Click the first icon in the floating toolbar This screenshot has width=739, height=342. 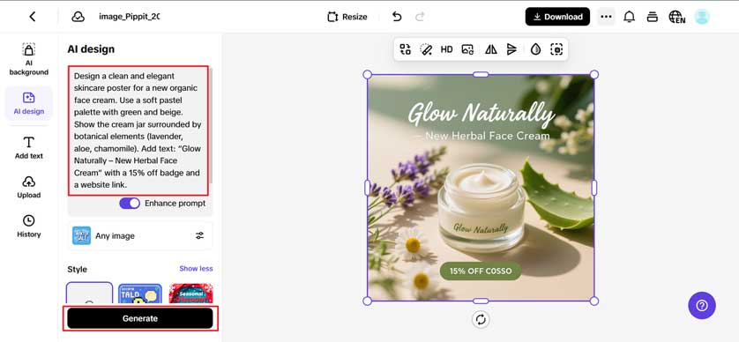406,49
